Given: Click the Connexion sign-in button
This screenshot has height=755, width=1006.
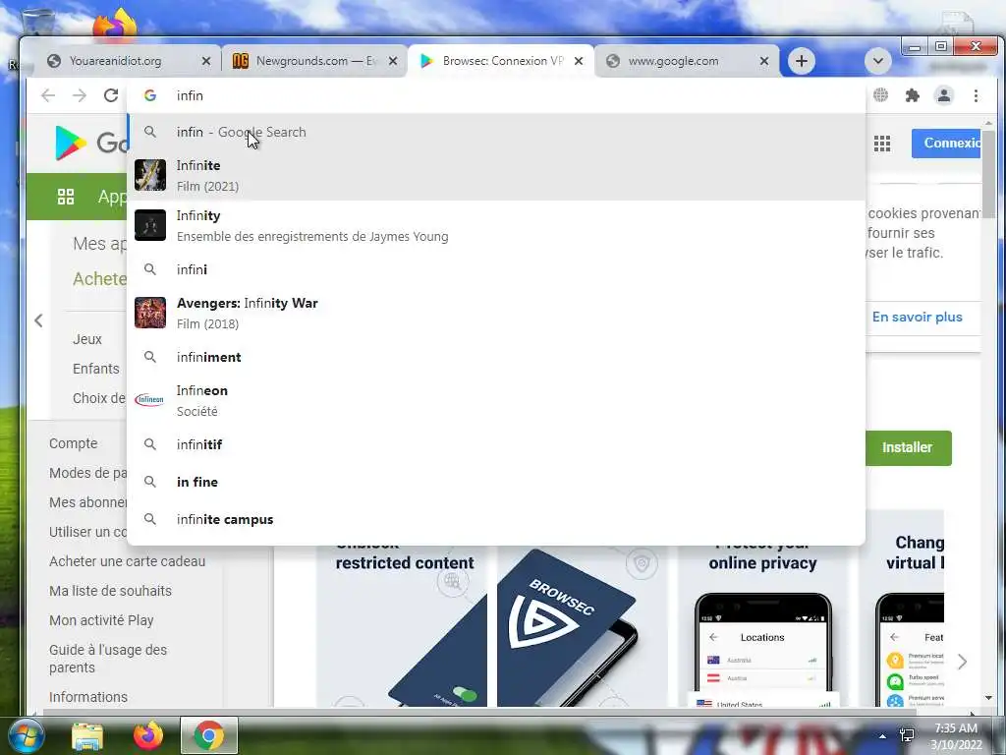Looking at the screenshot, I should pyautogui.click(x=946, y=144).
